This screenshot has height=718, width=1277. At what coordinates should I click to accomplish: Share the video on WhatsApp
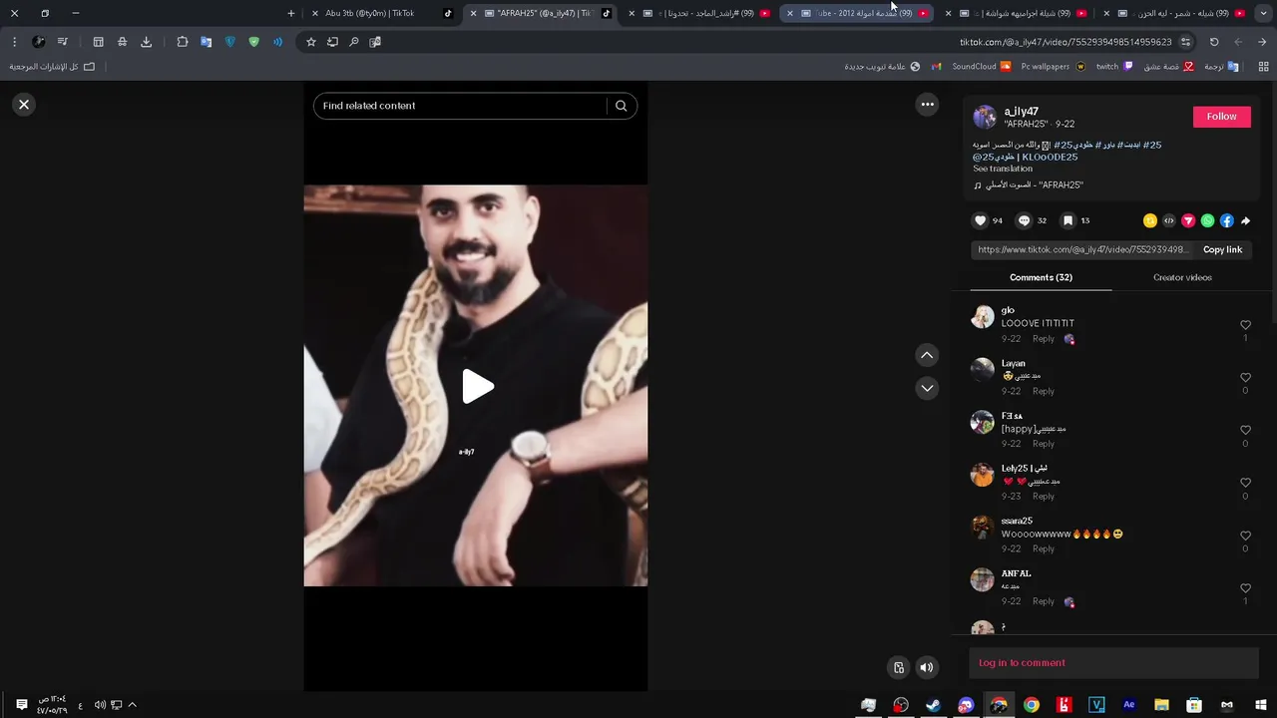1207,220
